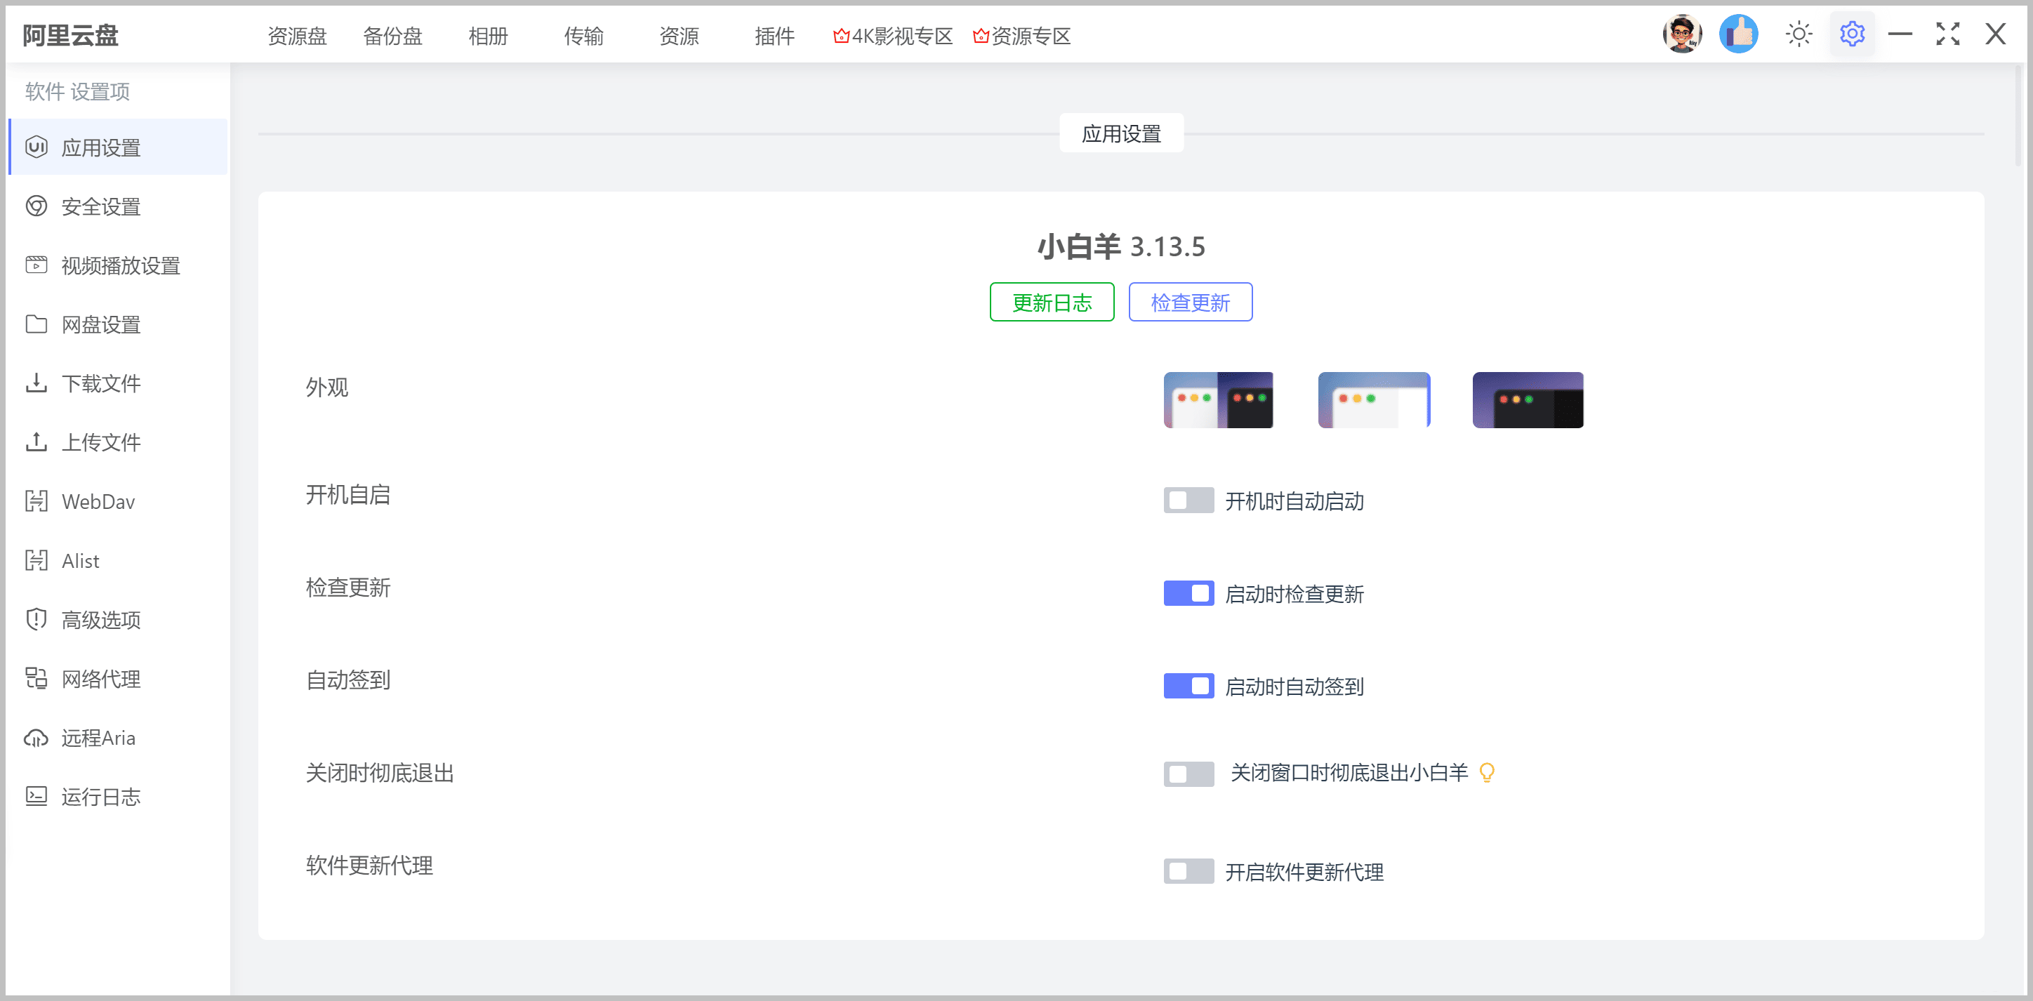Viewport: 2033px width, 1001px height.
Task: Open Alist settings entry
Action: tap(119, 560)
